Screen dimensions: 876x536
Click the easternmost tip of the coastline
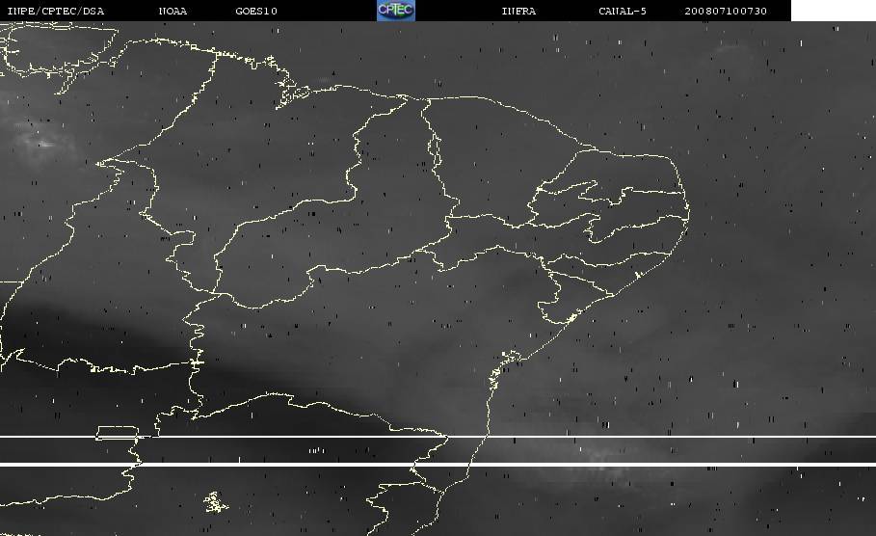point(689,214)
